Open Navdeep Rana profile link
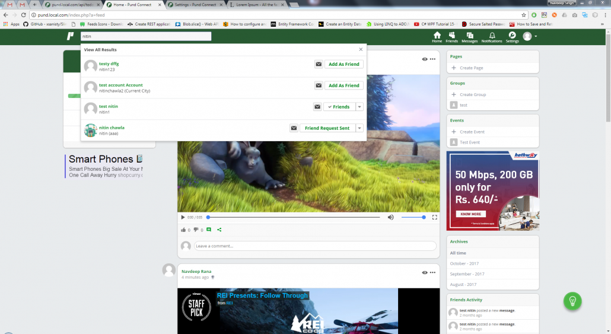Image resolution: width=611 pixels, height=334 pixels. tap(196, 271)
